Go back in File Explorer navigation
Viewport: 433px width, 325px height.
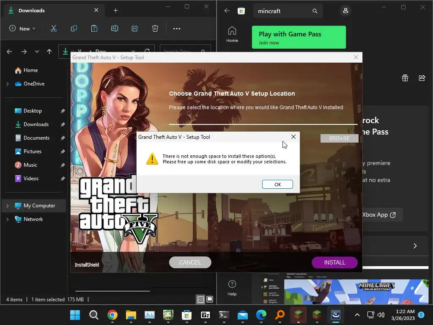coord(9,52)
